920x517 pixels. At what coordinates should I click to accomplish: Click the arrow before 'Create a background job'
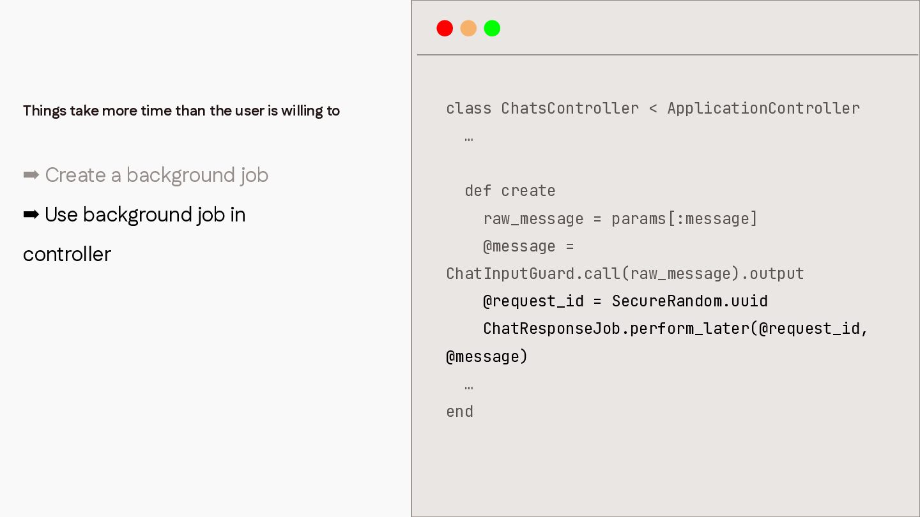(x=31, y=175)
